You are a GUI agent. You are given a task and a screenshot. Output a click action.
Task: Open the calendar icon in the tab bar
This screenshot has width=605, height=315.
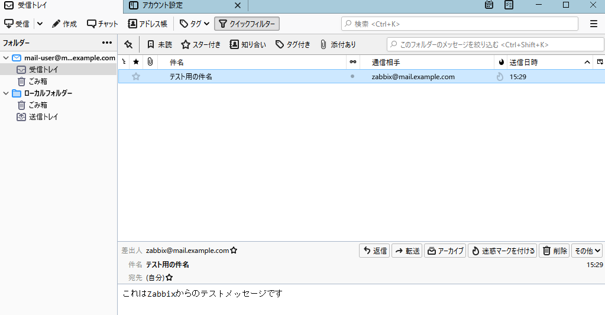pyautogui.click(x=489, y=5)
